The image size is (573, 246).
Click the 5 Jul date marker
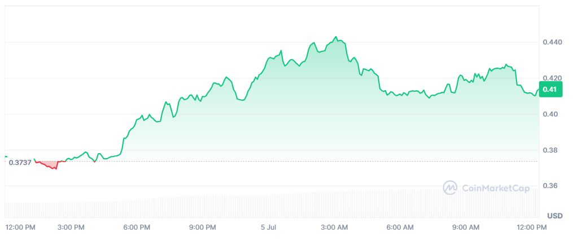(268, 227)
